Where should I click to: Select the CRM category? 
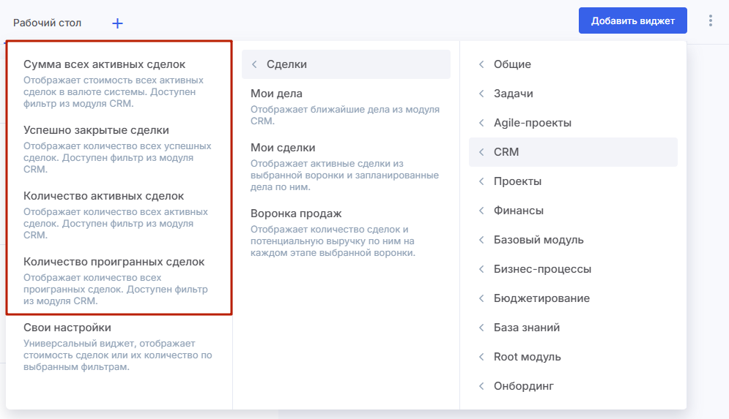pos(573,151)
